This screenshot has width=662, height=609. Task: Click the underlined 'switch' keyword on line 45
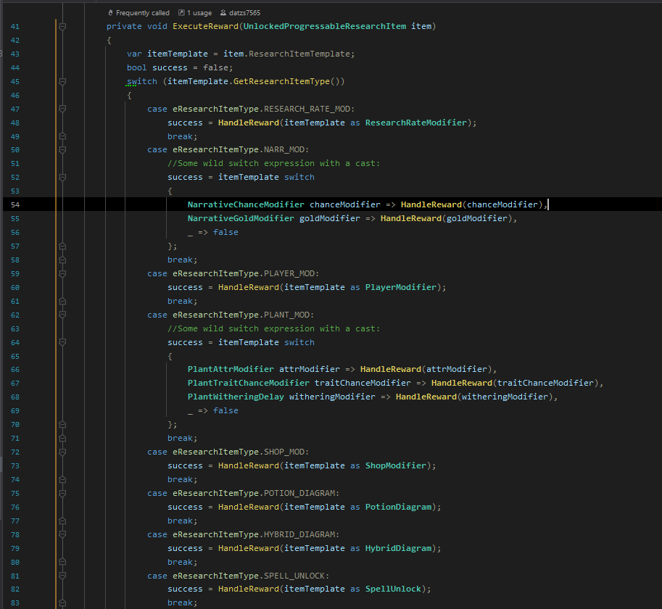pyautogui.click(x=142, y=81)
